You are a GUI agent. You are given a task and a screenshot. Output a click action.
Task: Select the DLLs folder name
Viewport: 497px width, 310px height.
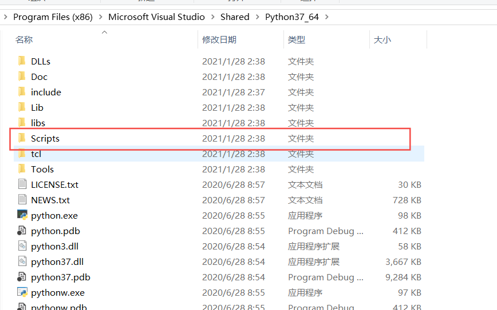point(41,61)
